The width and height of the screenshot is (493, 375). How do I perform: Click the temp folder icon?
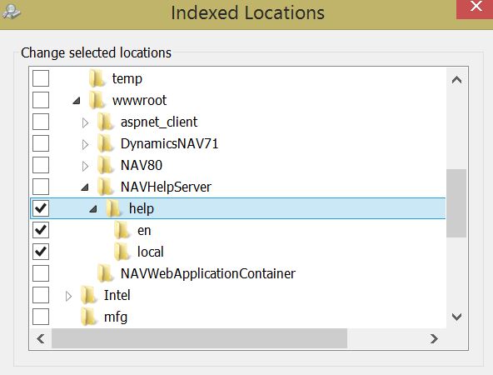click(x=97, y=78)
